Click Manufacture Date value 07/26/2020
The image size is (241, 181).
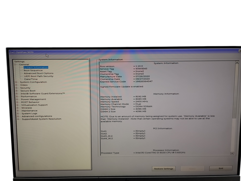pos(143,76)
